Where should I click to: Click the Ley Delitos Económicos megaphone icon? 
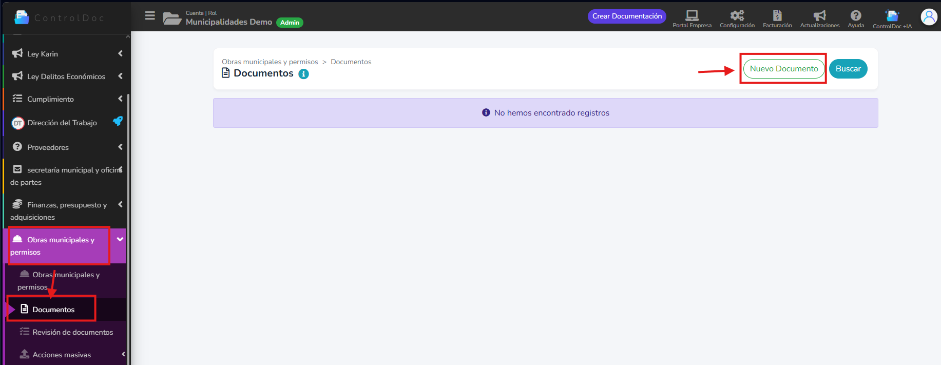pyautogui.click(x=17, y=76)
